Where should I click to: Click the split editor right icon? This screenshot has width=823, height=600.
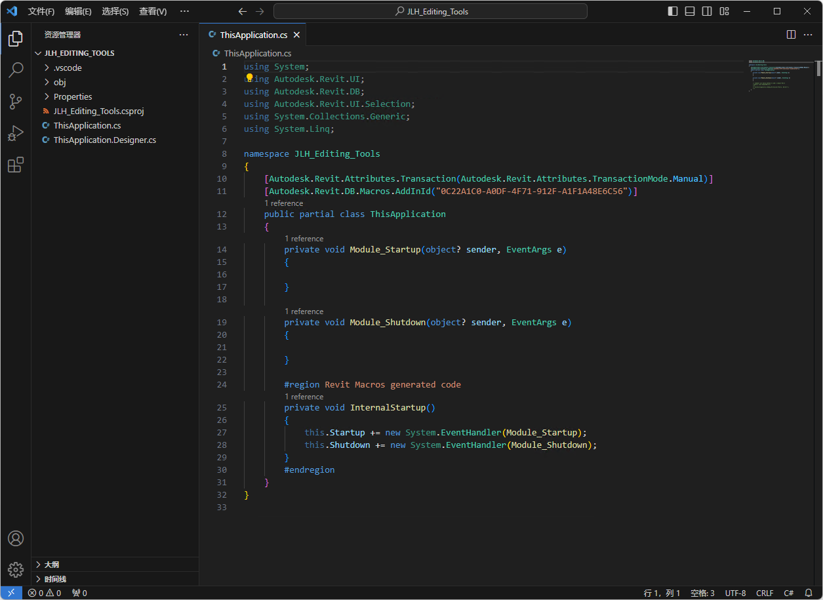791,35
